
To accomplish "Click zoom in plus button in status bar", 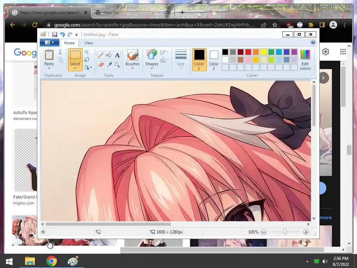I will 306,232.
